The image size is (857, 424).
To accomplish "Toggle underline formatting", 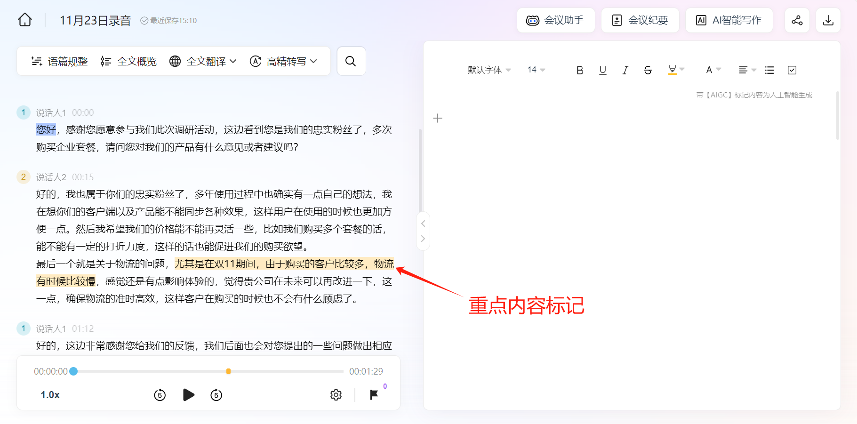I will coord(602,70).
